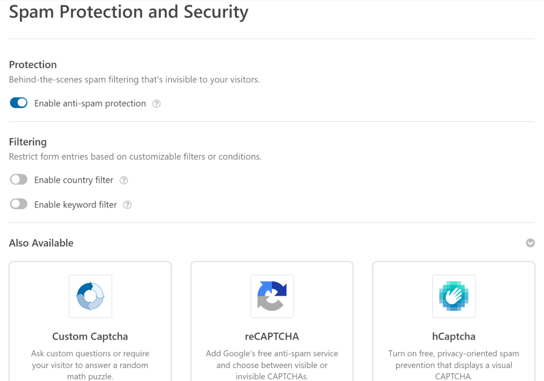Open help tooltip for anti-spam protection
Screen dimensions: 544x381
tap(156, 104)
